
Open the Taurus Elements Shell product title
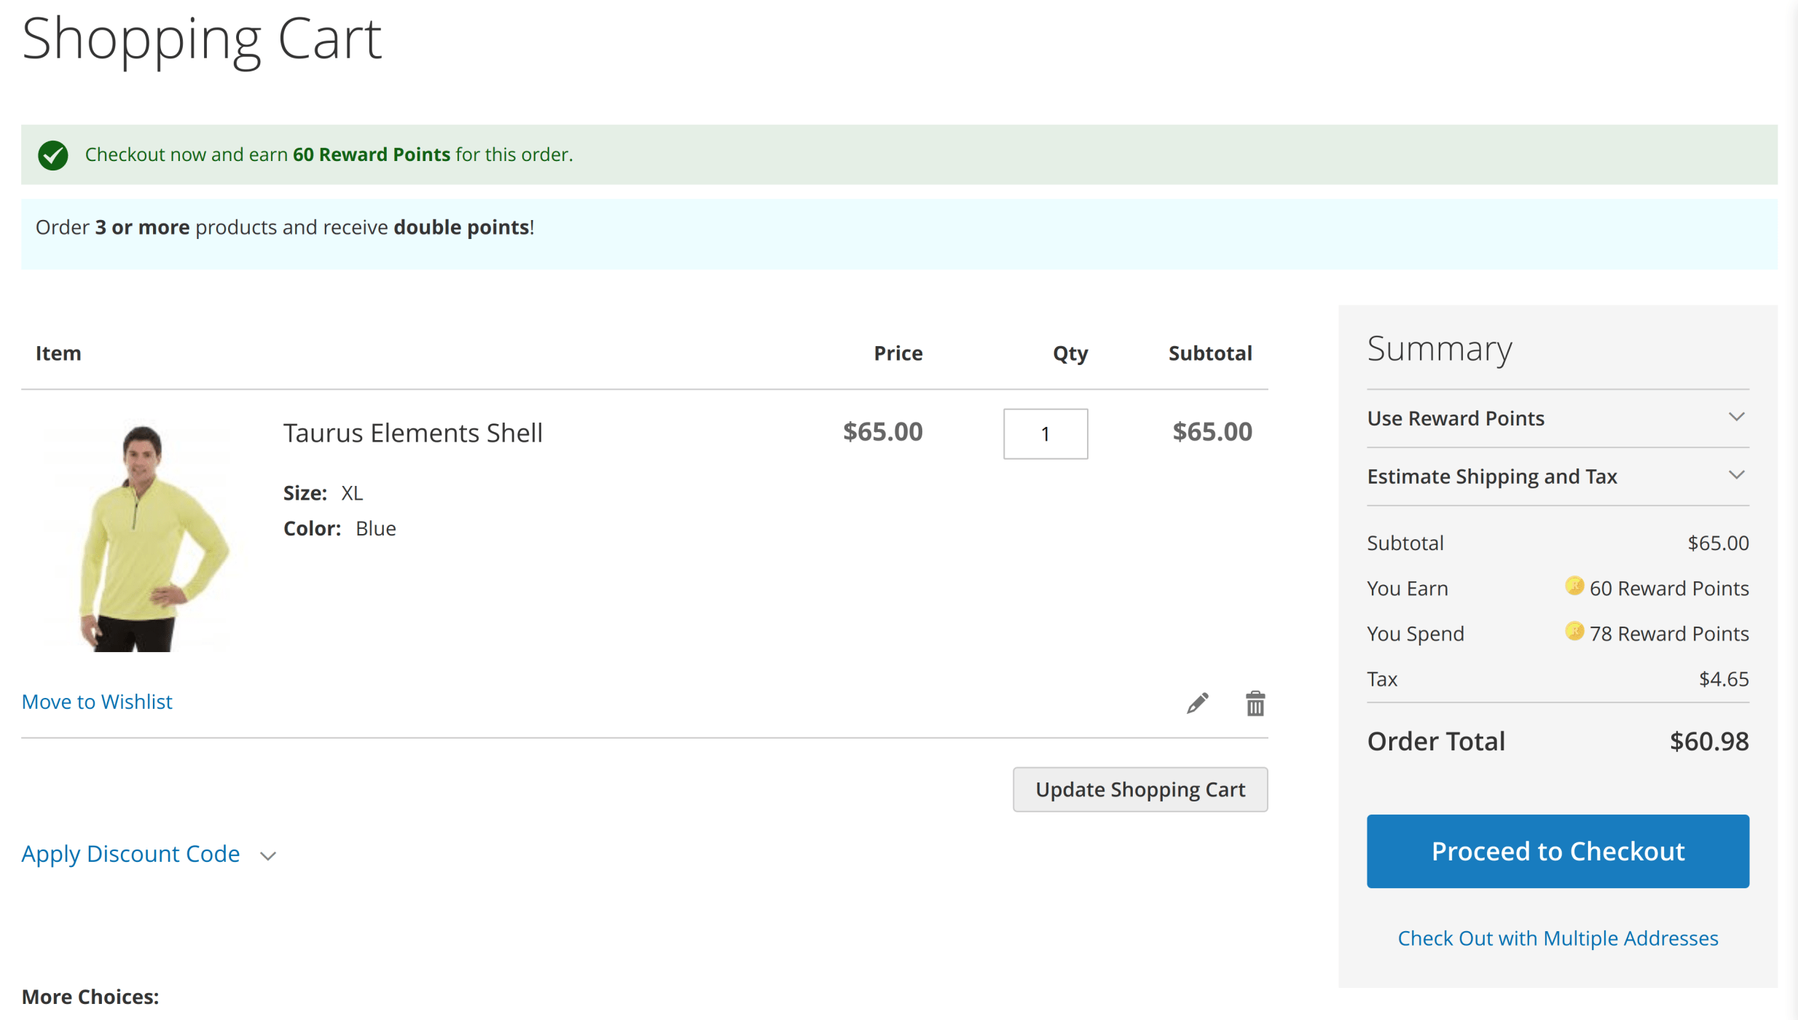(412, 433)
